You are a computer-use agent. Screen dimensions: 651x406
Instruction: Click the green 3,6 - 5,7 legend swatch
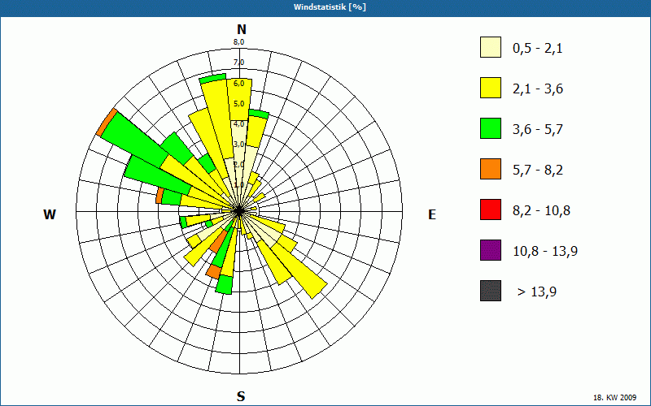(x=491, y=128)
